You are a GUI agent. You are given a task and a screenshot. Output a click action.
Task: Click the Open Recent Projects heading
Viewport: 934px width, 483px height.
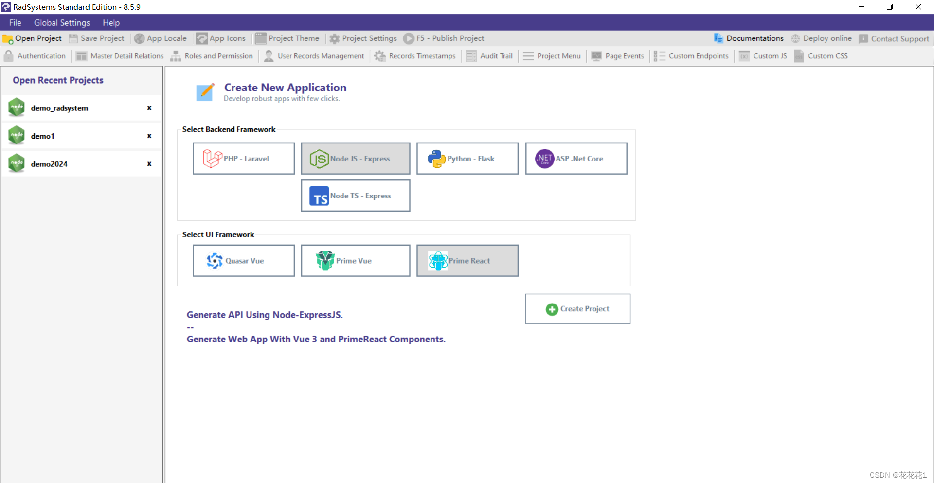[58, 80]
